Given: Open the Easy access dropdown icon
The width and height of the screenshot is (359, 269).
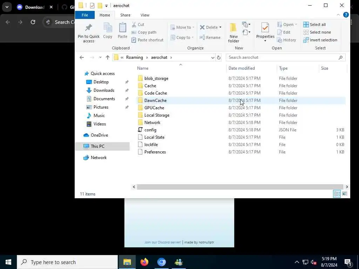Looking at the screenshot, I should [x=246, y=32].
